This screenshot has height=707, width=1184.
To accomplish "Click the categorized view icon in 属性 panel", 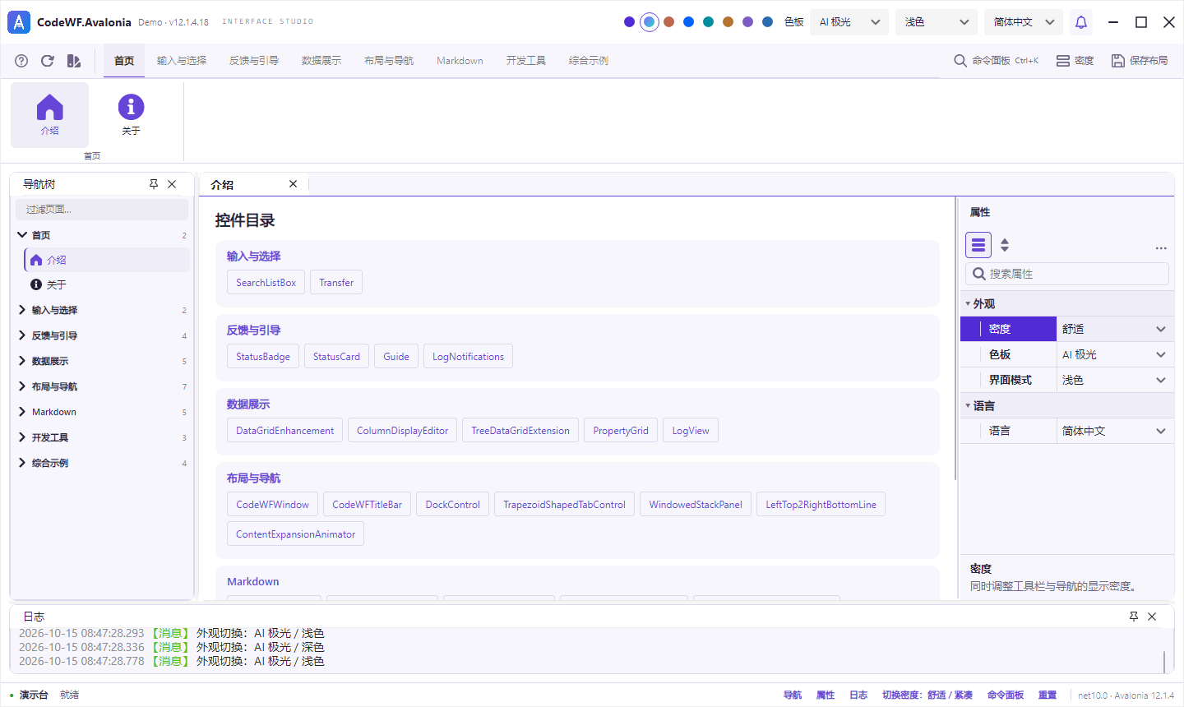I will (978, 245).
